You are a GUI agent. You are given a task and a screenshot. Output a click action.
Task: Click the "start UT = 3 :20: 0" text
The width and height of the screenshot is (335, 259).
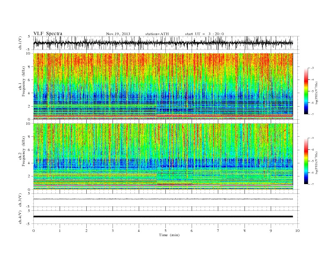point(204,34)
